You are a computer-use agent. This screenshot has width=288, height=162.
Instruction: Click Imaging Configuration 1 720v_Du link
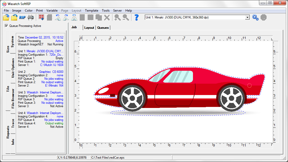click(56, 55)
